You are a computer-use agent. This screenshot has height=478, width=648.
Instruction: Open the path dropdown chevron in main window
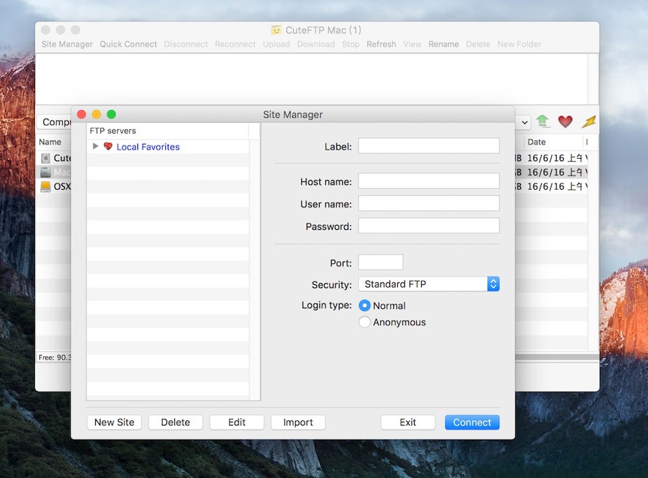click(x=524, y=122)
